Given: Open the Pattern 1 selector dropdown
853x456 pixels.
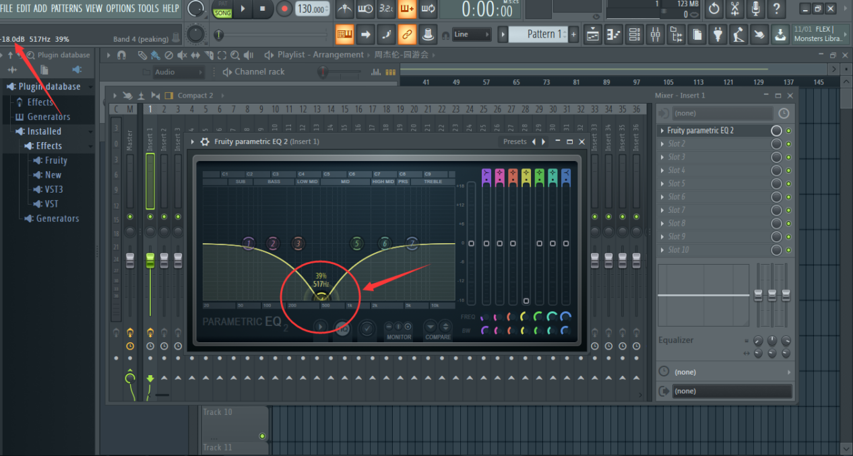Looking at the screenshot, I should (540, 34).
